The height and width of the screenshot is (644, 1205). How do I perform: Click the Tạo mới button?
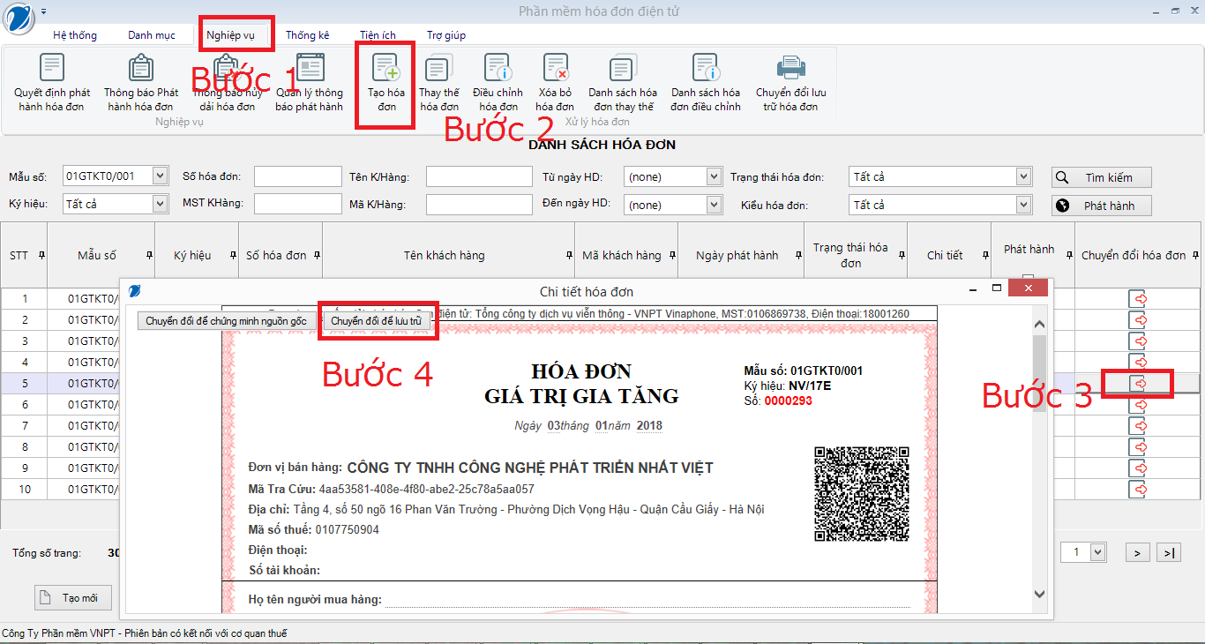[x=73, y=597]
